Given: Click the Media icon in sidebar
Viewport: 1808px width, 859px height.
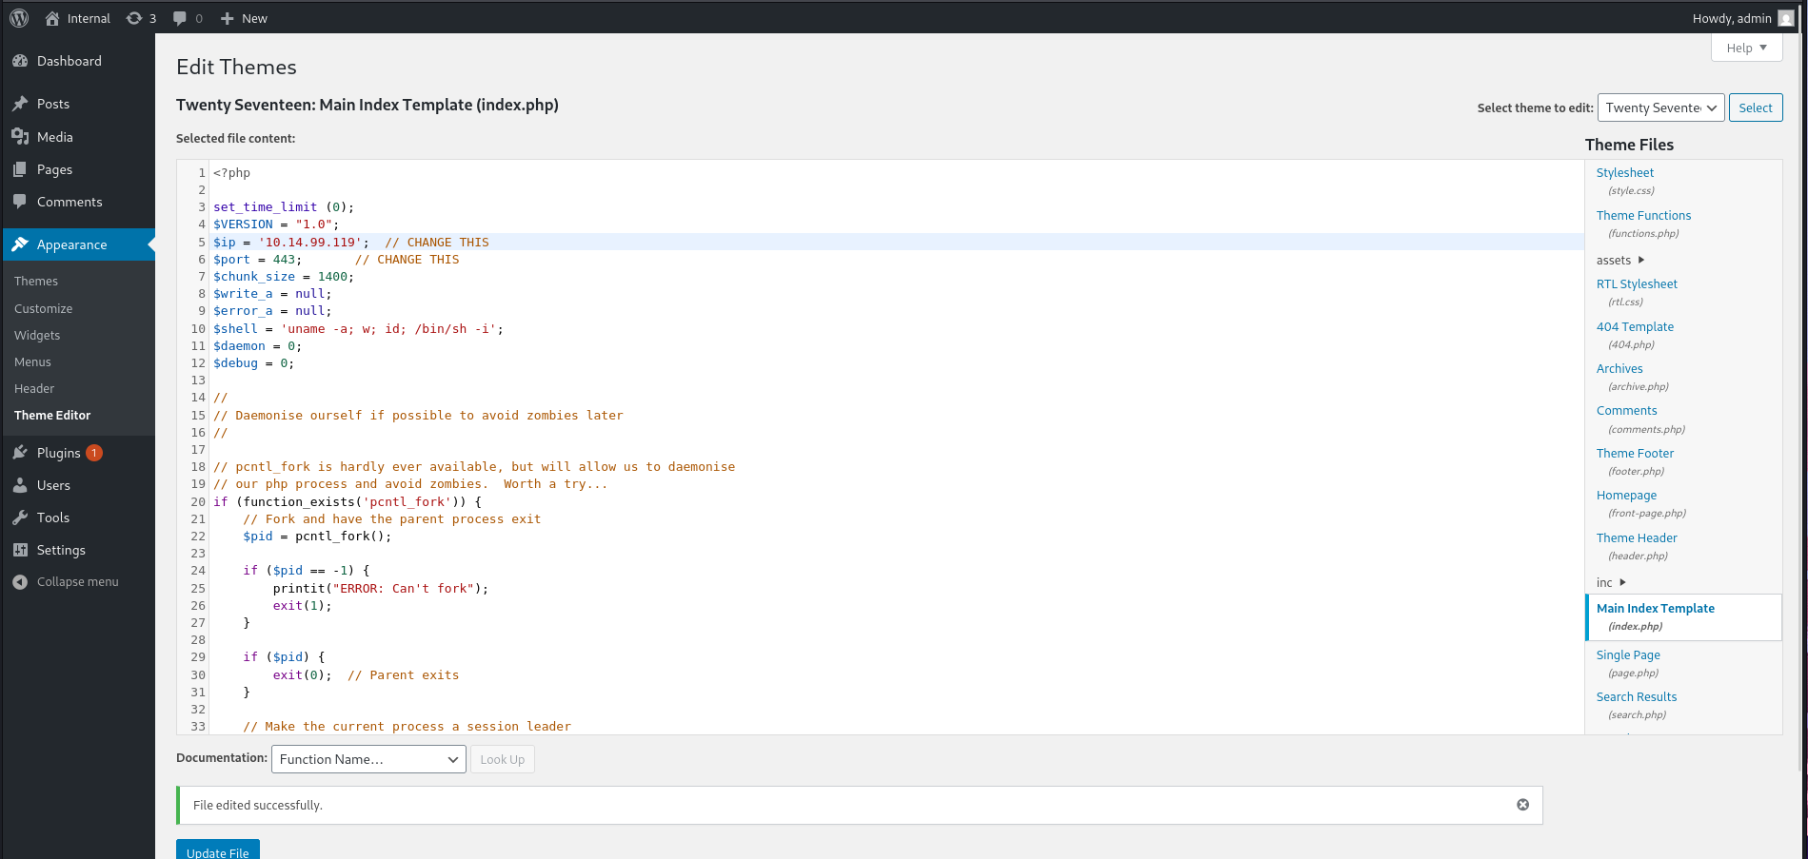Looking at the screenshot, I should pyautogui.click(x=20, y=137).
